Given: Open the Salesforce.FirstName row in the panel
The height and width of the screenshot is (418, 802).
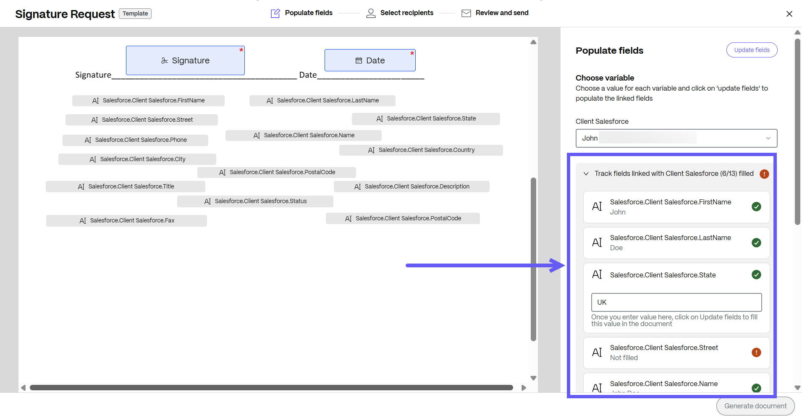Looking at the screenshot, I should pyautogui.click(x=676, y=207).
